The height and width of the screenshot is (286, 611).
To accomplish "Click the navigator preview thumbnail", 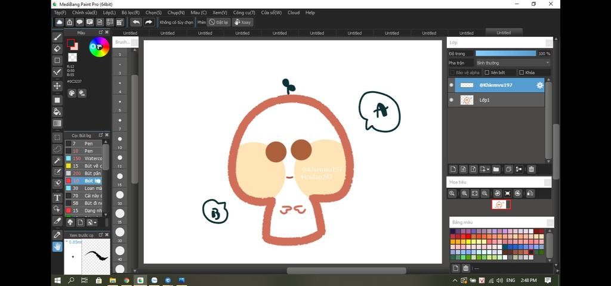I will pos(501,205).
